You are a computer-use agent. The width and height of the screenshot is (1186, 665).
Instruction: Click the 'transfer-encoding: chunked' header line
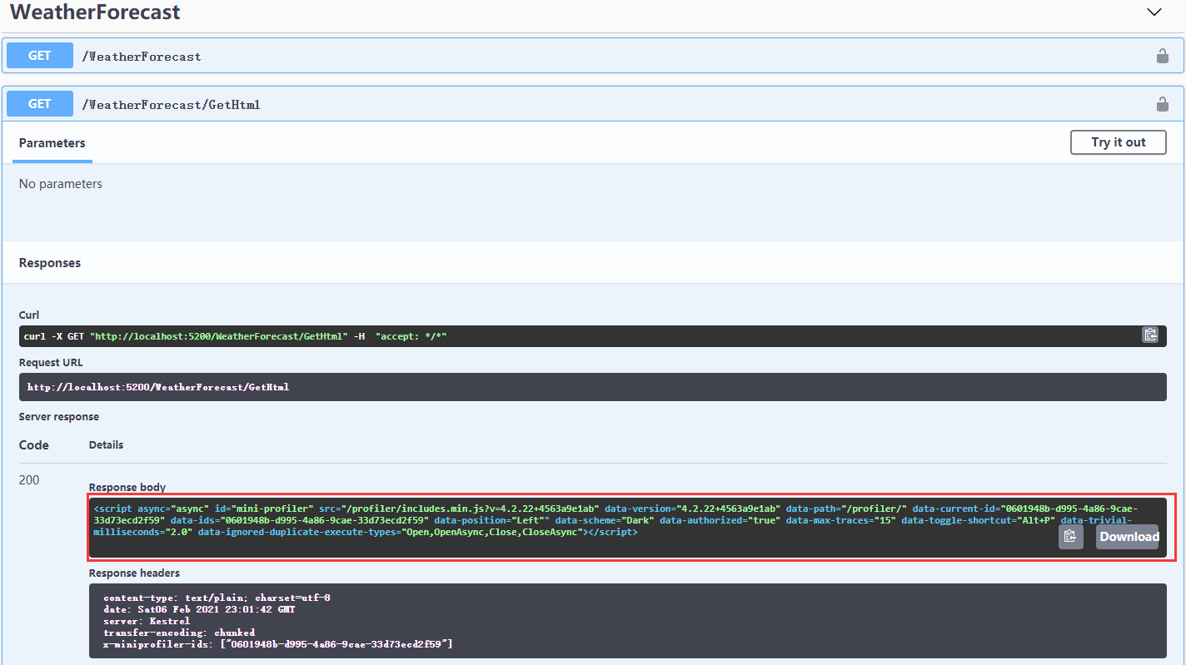click(x=179, y=633)
